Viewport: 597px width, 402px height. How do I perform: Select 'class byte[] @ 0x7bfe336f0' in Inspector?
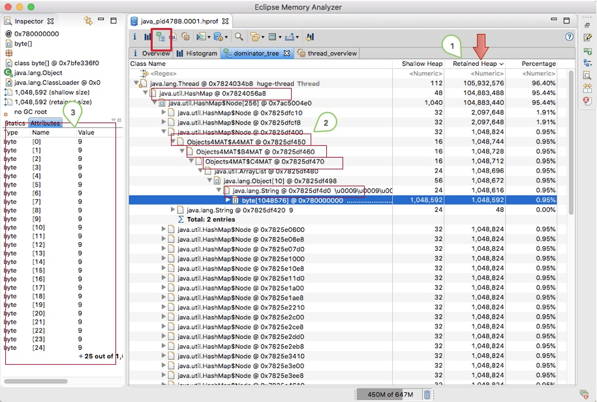click(56, 63)
